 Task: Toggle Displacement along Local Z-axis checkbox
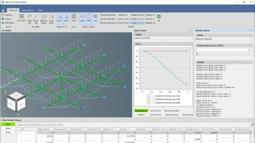click(148, 103)
